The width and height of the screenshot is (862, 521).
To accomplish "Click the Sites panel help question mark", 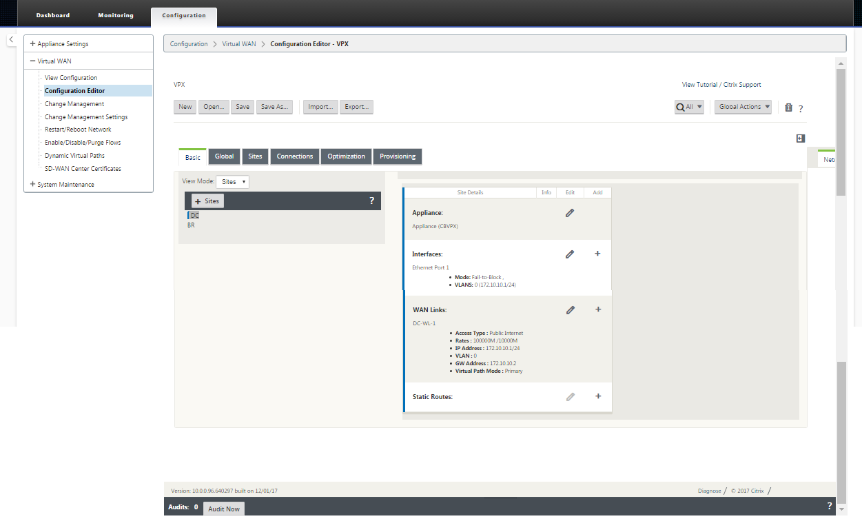I will [x=372, y=201].
